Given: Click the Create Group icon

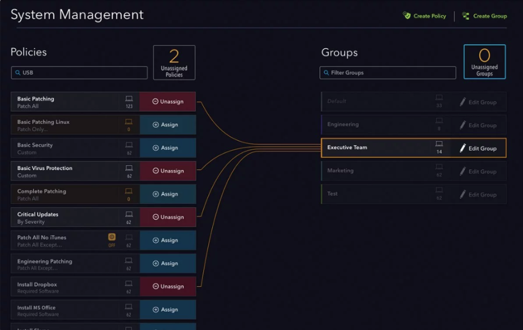Looking at the screenshot, I should [466, 16].
